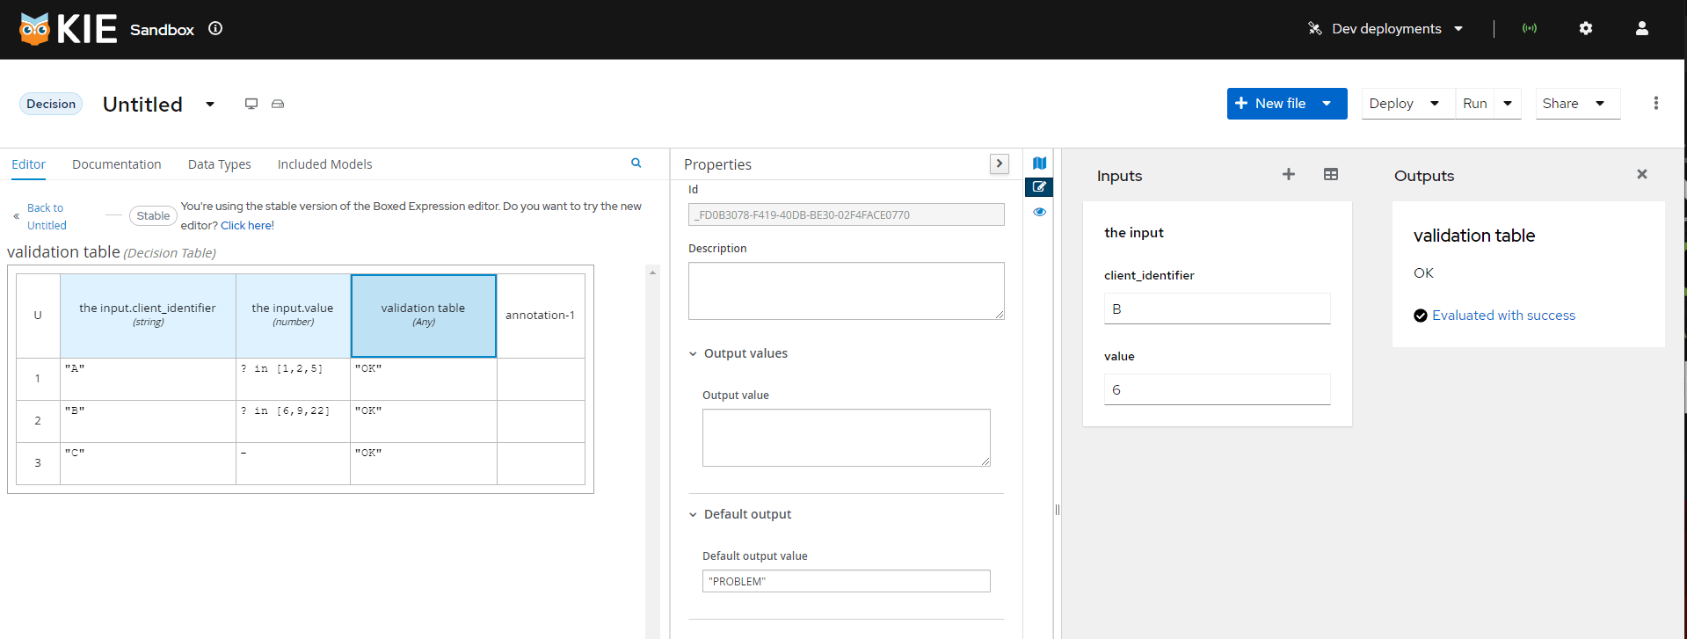
Task: Open the kebab menu for more actions
Action: [x=1656, y=104]
